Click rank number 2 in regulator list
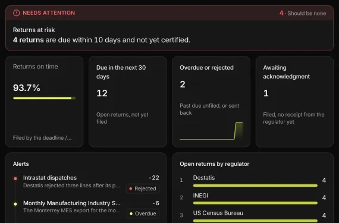 pos(181,197)
